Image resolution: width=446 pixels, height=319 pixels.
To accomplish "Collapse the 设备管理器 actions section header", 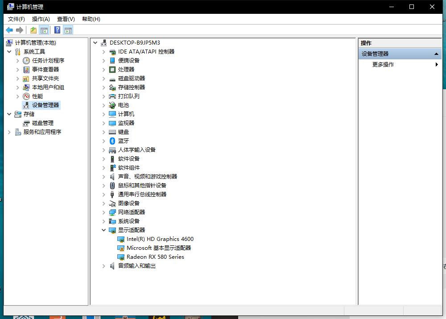I will [x=436, y=54].
